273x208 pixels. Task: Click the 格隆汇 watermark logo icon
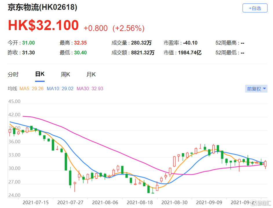click(x=253, y=203)
